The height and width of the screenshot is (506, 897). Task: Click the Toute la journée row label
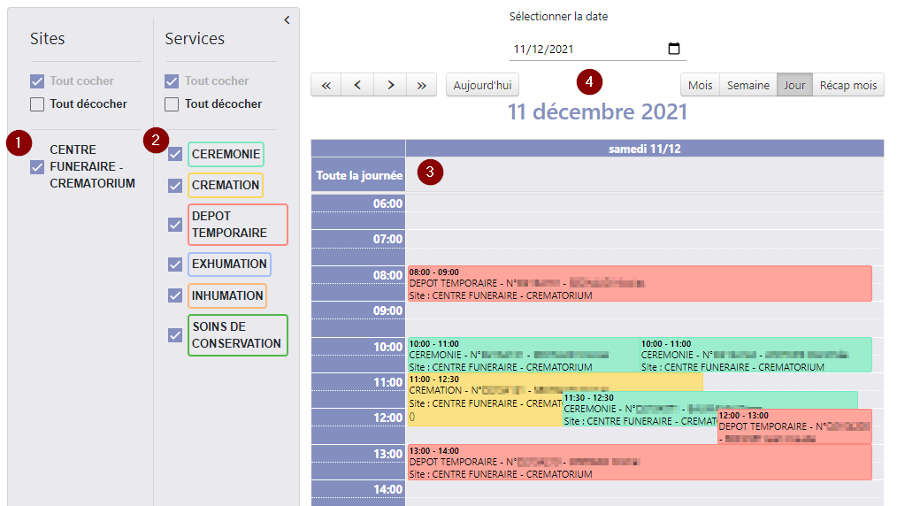[358, 175]
